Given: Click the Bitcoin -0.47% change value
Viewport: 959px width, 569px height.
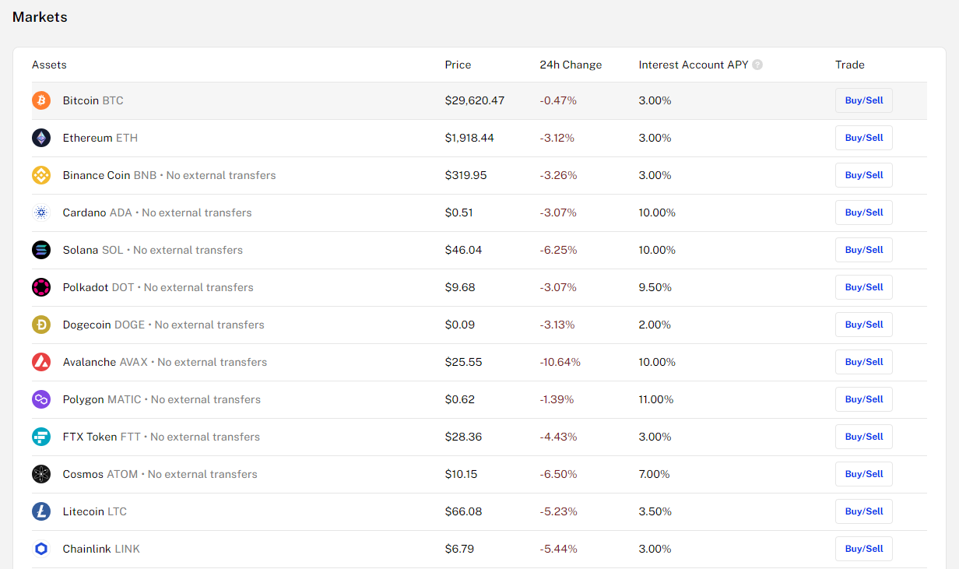Looking at the screenshot, I should 558,100.
